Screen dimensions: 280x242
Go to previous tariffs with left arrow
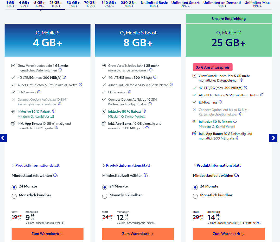tap(3, 138)
